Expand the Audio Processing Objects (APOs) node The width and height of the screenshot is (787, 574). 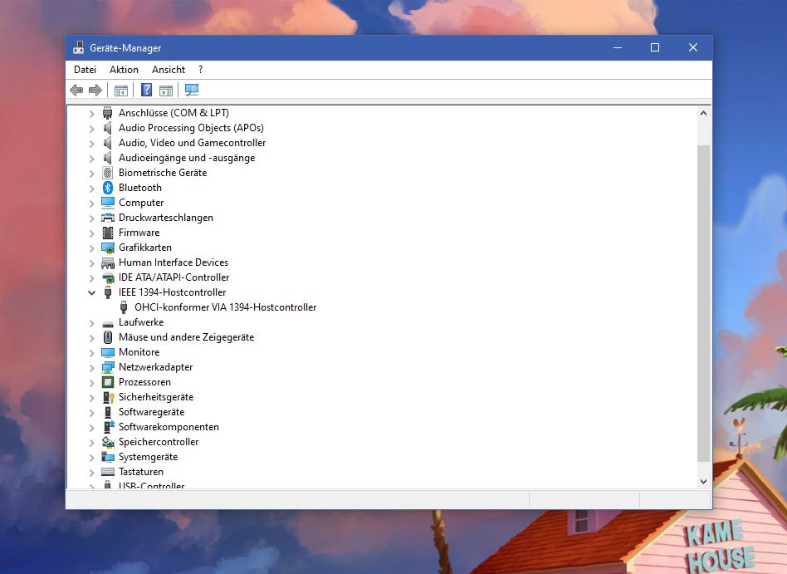pyautogui.click(x=91, y=129)
